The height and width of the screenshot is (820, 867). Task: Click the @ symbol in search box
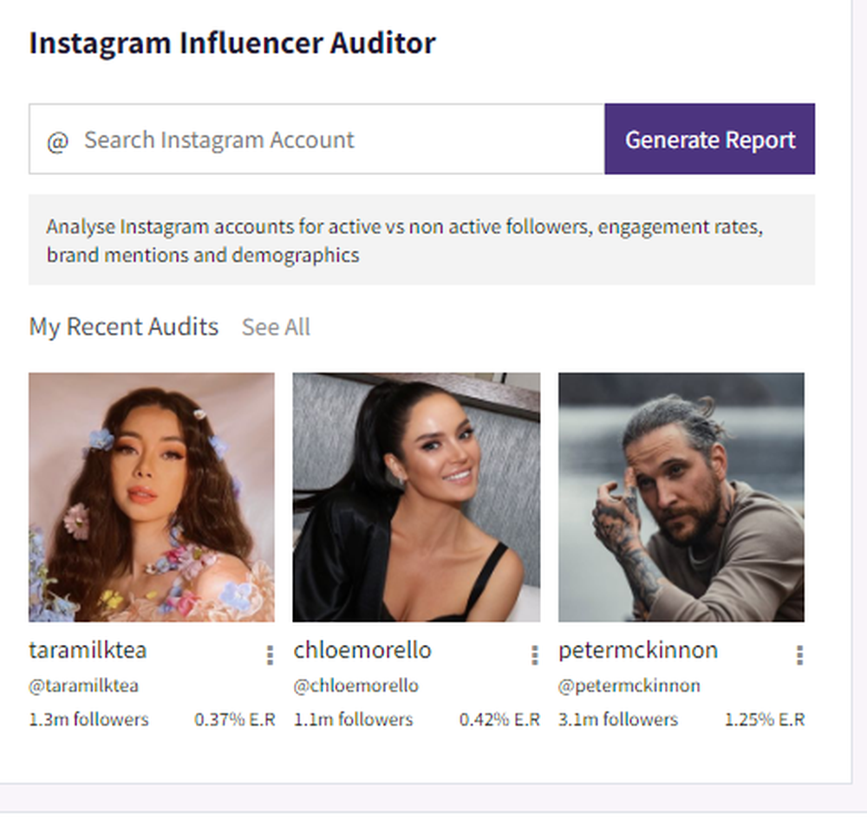[x=57, y=141]
